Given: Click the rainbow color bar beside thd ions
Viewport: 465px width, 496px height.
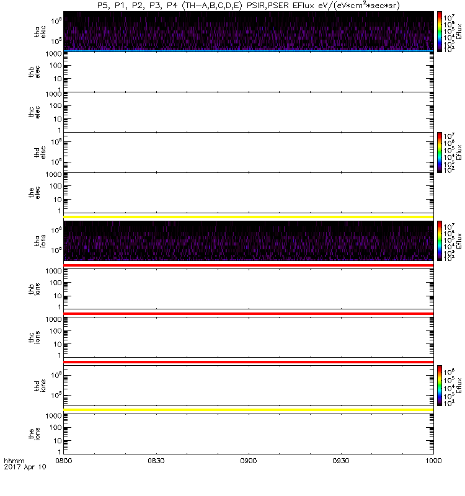Looking at the screenshot, I should pos(440,386).
